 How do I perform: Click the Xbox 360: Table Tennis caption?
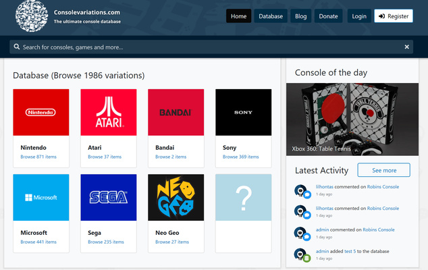point(321,148)
